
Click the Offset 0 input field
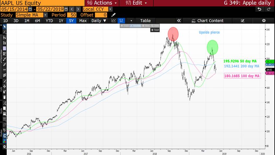101,15
